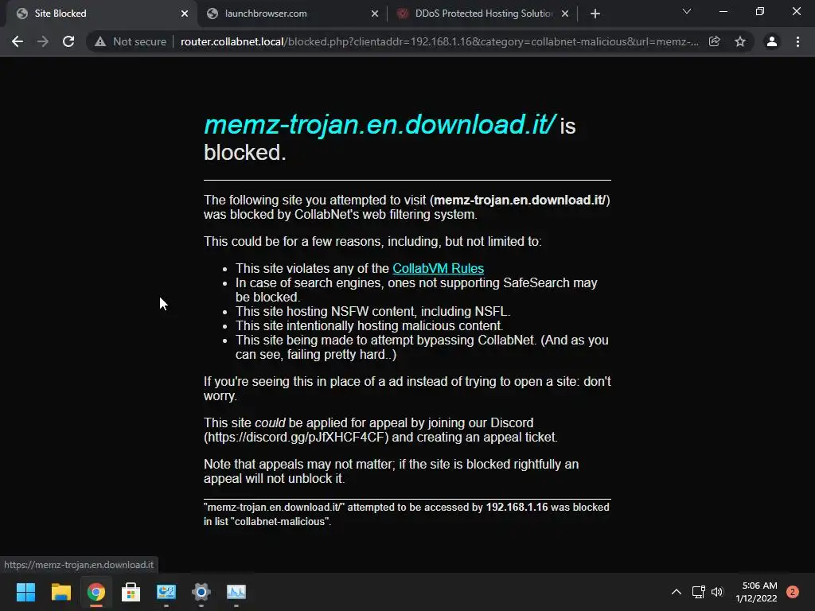Image resolution: width=815 pixels, height=611 pixels.
Task: Switch to DDoS Protected Hosting tab
Action: (483, 14)
